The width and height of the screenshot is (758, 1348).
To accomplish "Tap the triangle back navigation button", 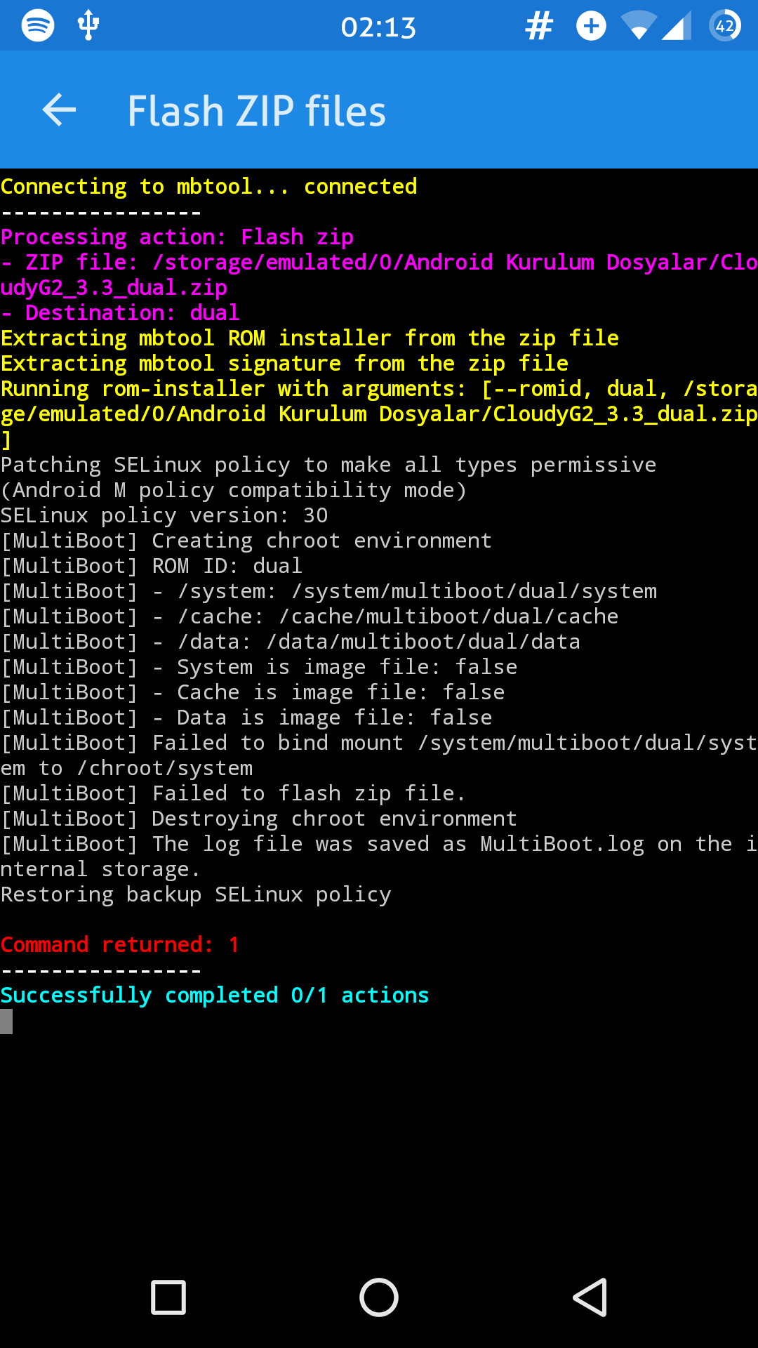I will click(590, 1297).
